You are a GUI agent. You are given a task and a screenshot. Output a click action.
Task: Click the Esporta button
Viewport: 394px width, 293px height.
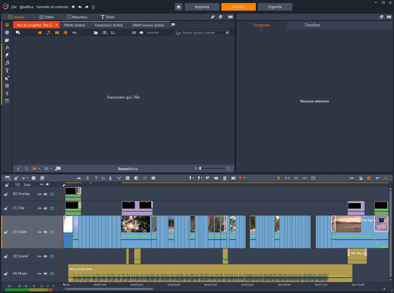(275, 7)
